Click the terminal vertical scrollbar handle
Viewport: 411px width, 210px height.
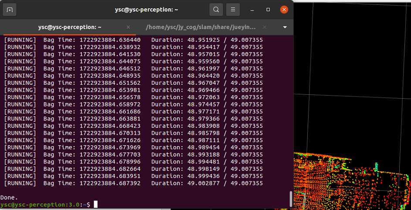291,199
